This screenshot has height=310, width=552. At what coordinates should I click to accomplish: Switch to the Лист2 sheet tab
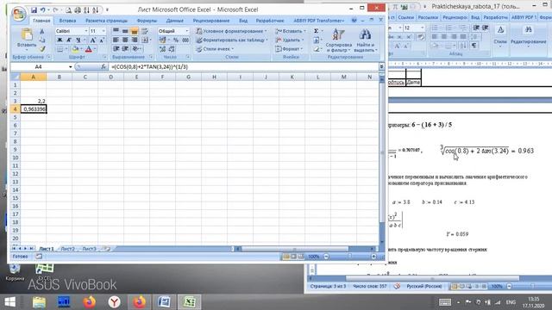click(67, 249)
